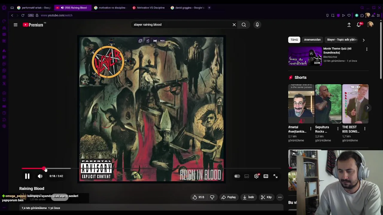Run the search with the magnifier button
This screenshot has width=383, height=215.
coord(244,25)
